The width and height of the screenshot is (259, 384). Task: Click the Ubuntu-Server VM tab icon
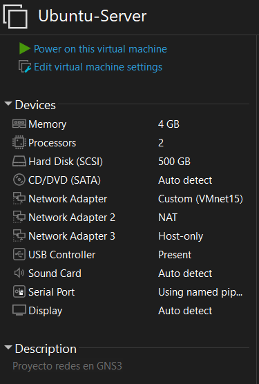point(15,17)
